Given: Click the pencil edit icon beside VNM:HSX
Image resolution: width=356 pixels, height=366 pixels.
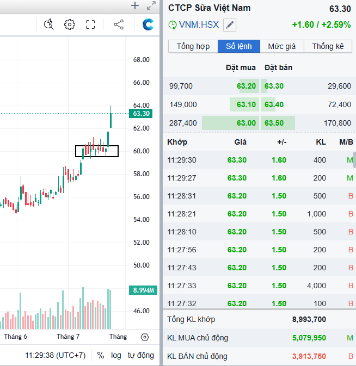Looking at the screenshot, I should pos(230,25).
